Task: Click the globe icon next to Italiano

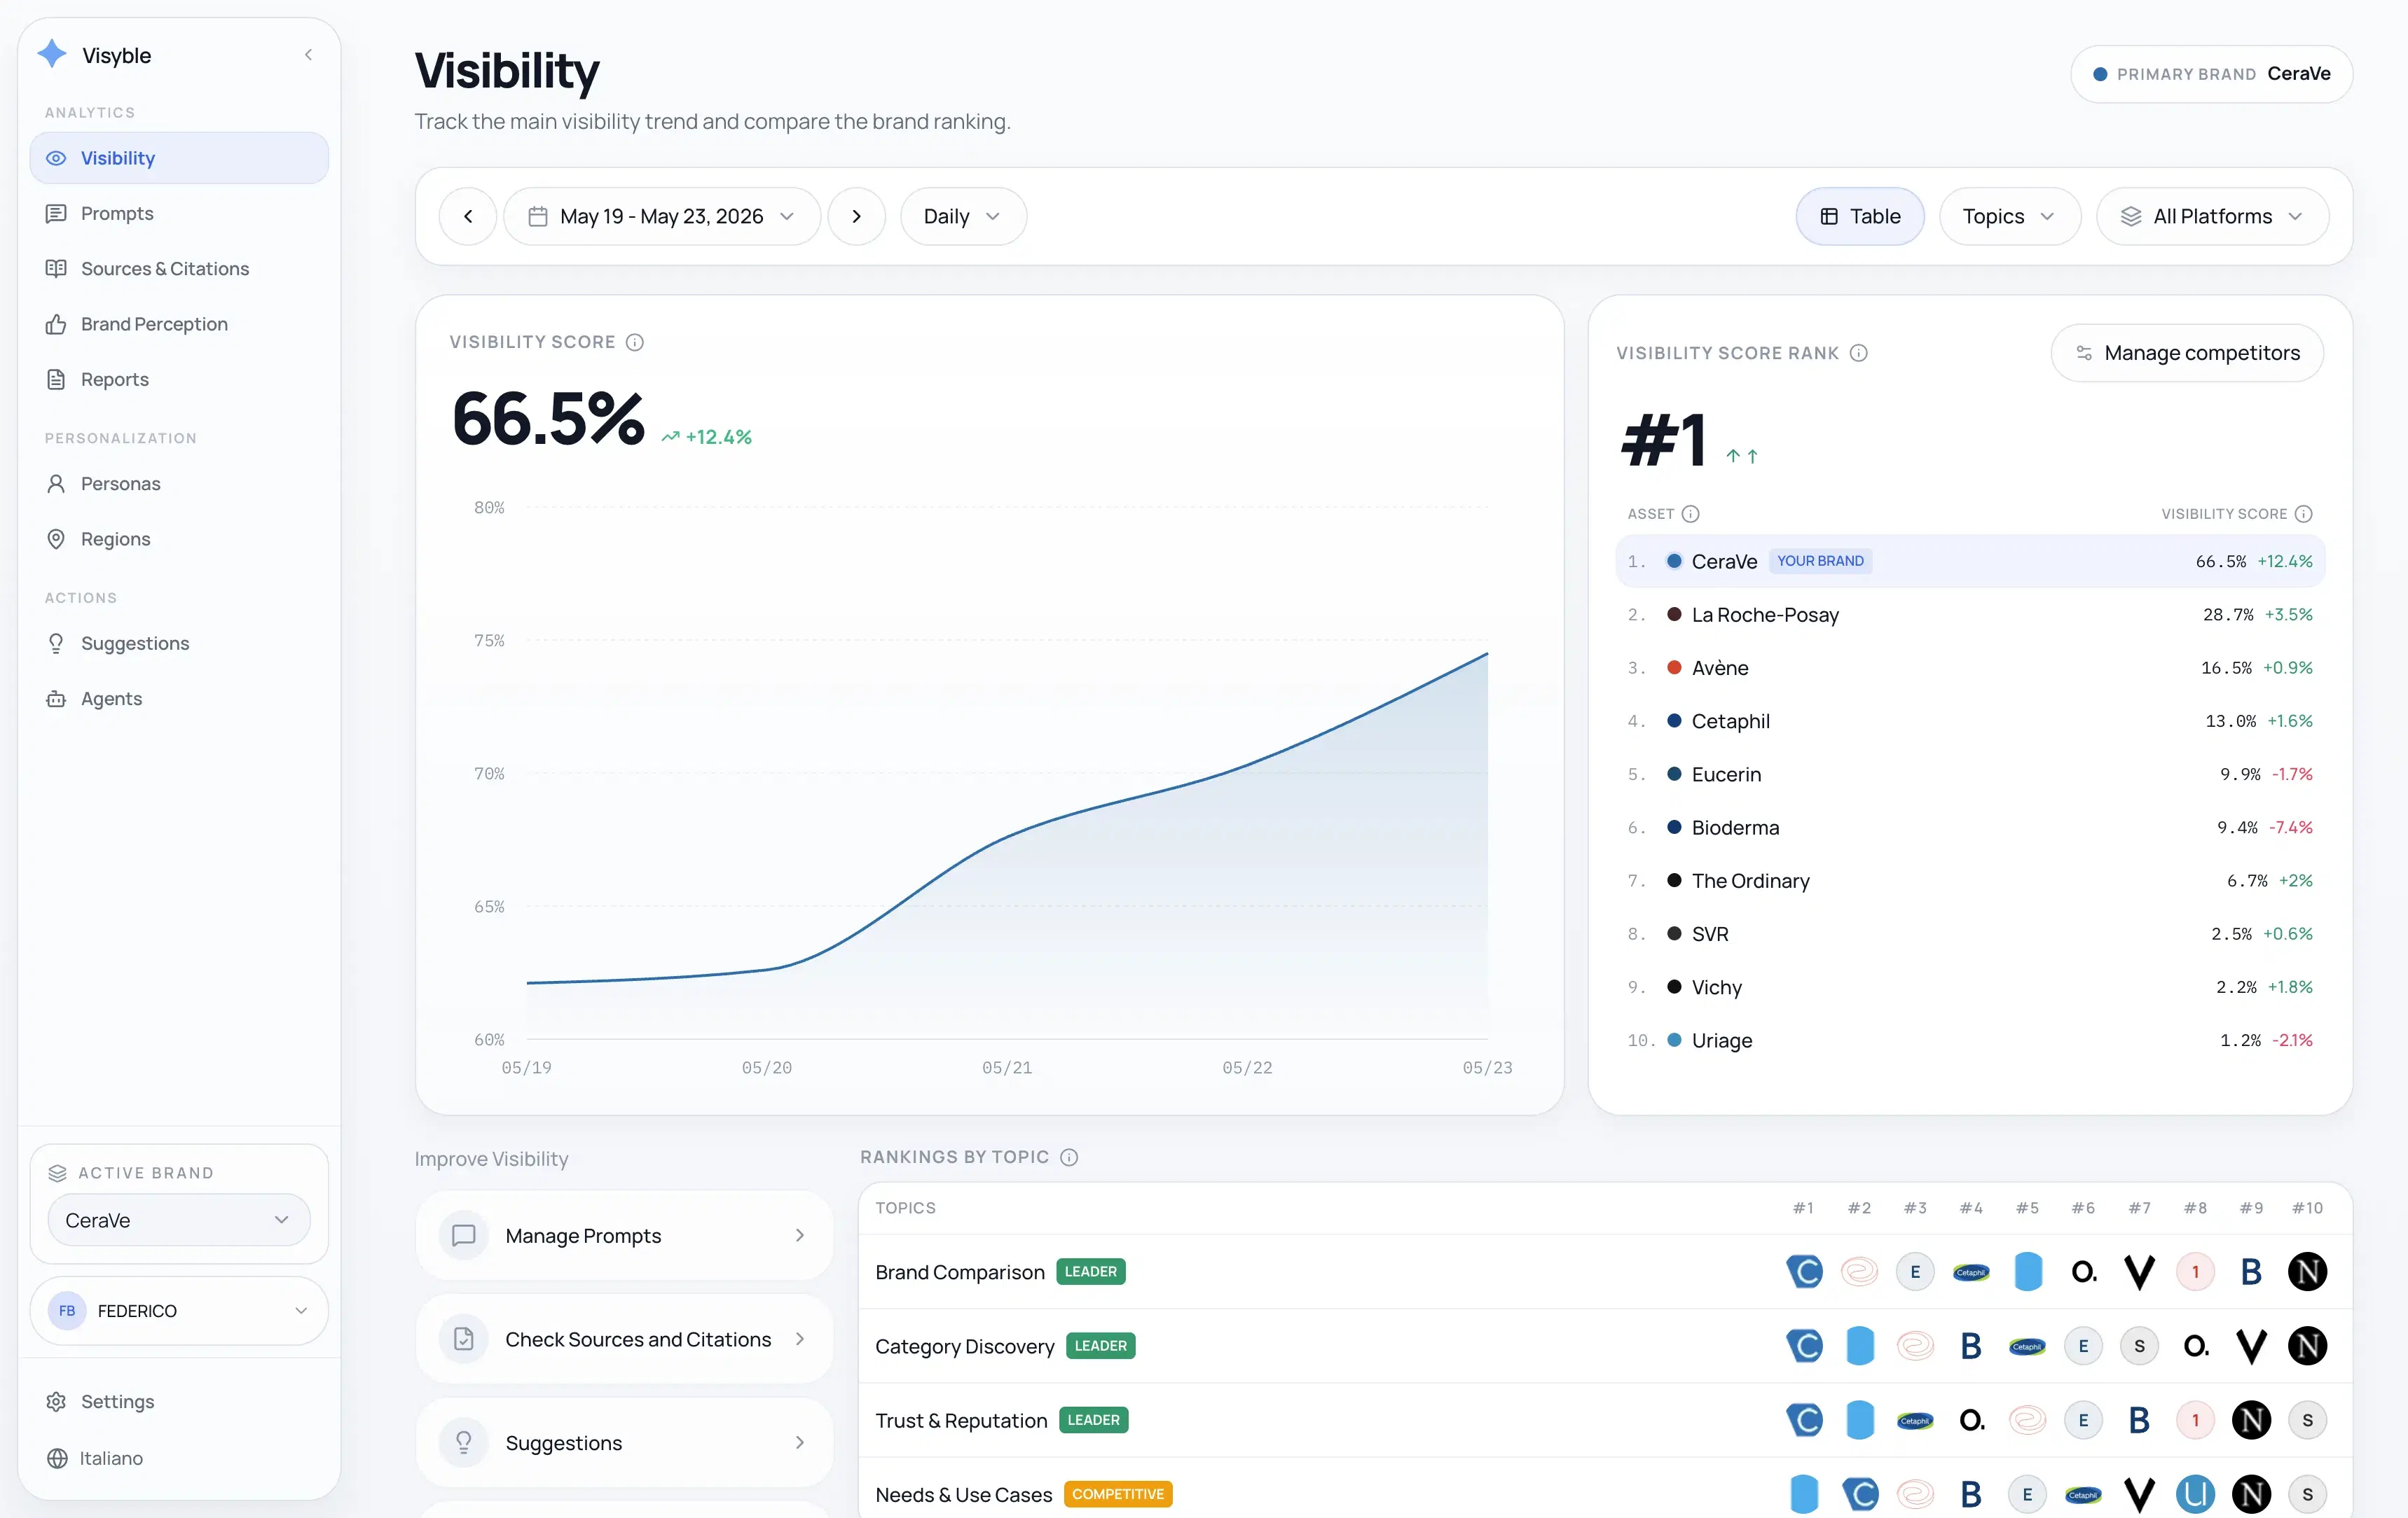Action: (57, 1458)
